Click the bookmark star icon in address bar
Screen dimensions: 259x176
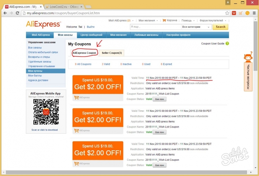click(227, 13)
